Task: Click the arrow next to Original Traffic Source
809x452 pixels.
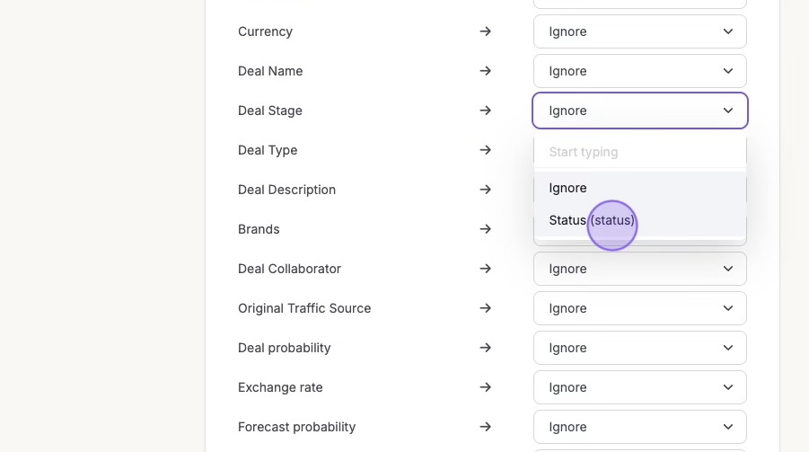Action: [x=485, y=308]
